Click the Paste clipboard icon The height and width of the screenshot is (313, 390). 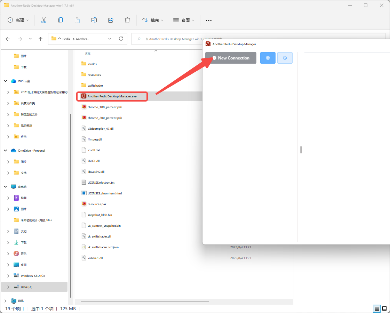[x=77, y=21]
